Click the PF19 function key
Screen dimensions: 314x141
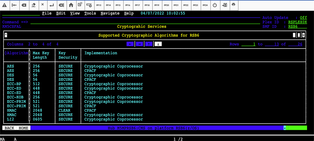click(x=157, y=5)
